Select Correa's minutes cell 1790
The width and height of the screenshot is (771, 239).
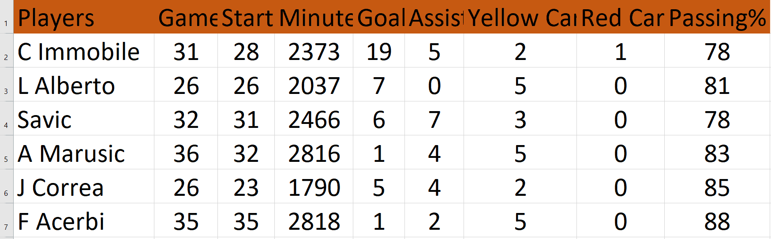click(314, 187)
